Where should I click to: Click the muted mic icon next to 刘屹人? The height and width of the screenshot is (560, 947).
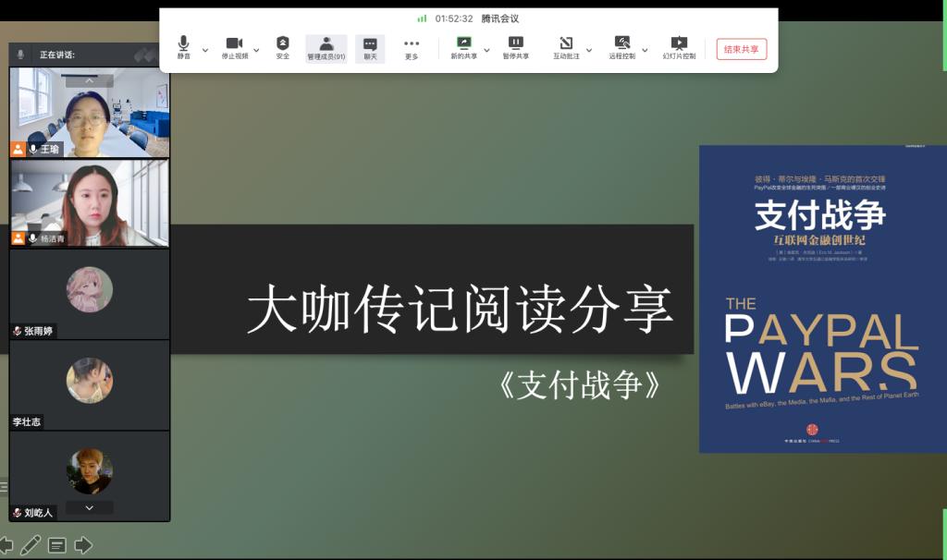tap(17, 512)
